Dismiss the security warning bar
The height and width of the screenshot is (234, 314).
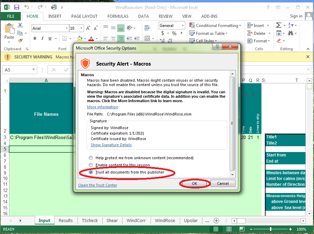308,57
